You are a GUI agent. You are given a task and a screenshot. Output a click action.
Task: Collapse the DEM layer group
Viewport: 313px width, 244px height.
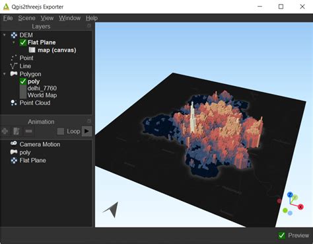[x=5, y=35]
